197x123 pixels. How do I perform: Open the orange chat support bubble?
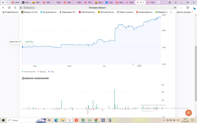tap(188, 113)
